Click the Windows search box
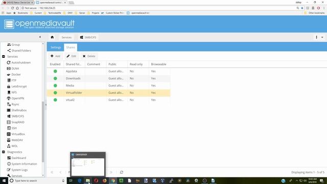This screenshot has width=327, height=184. (x=37, y=180)
